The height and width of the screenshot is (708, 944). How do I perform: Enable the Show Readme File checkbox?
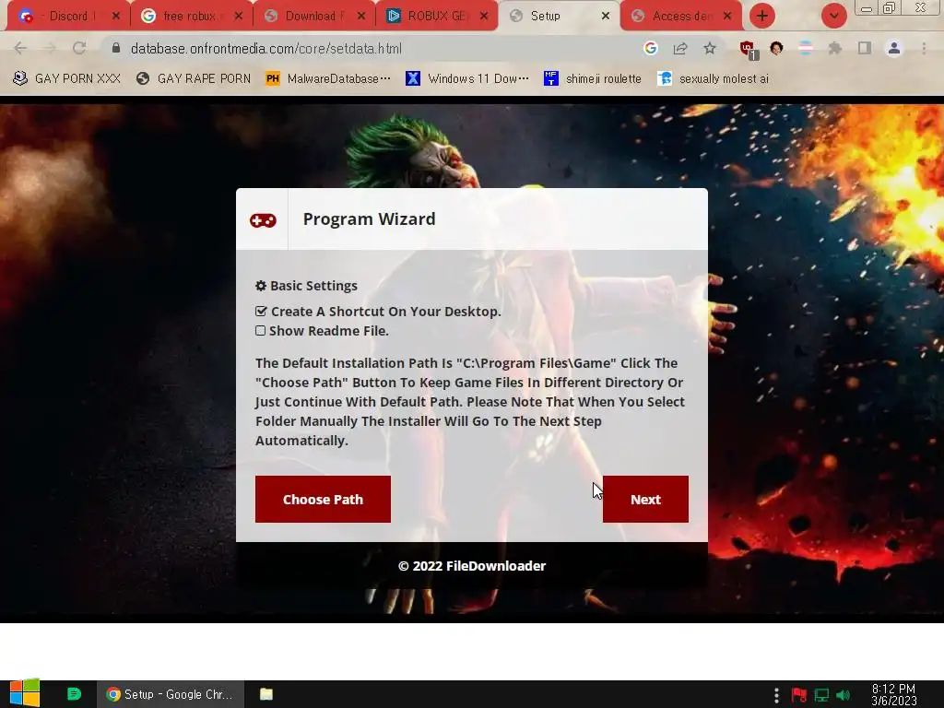[260, 331]
